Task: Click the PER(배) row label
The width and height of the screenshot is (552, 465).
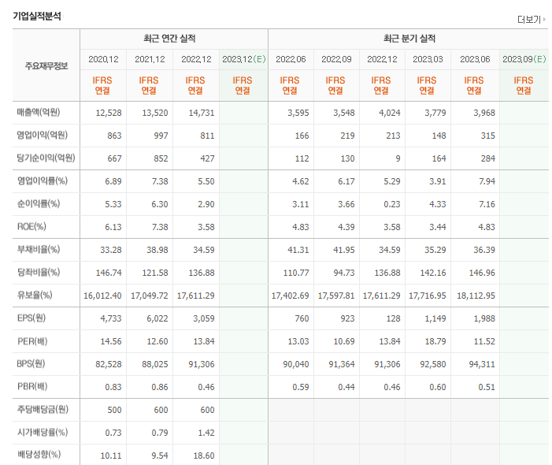Action: click(32, 341)
